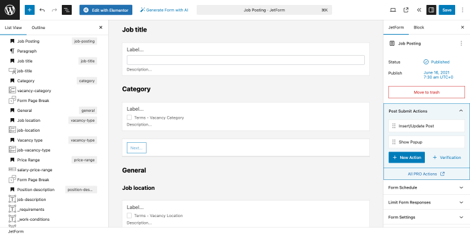
Task: Select Price Range heading in list
Action: click(x=28, y=160)
